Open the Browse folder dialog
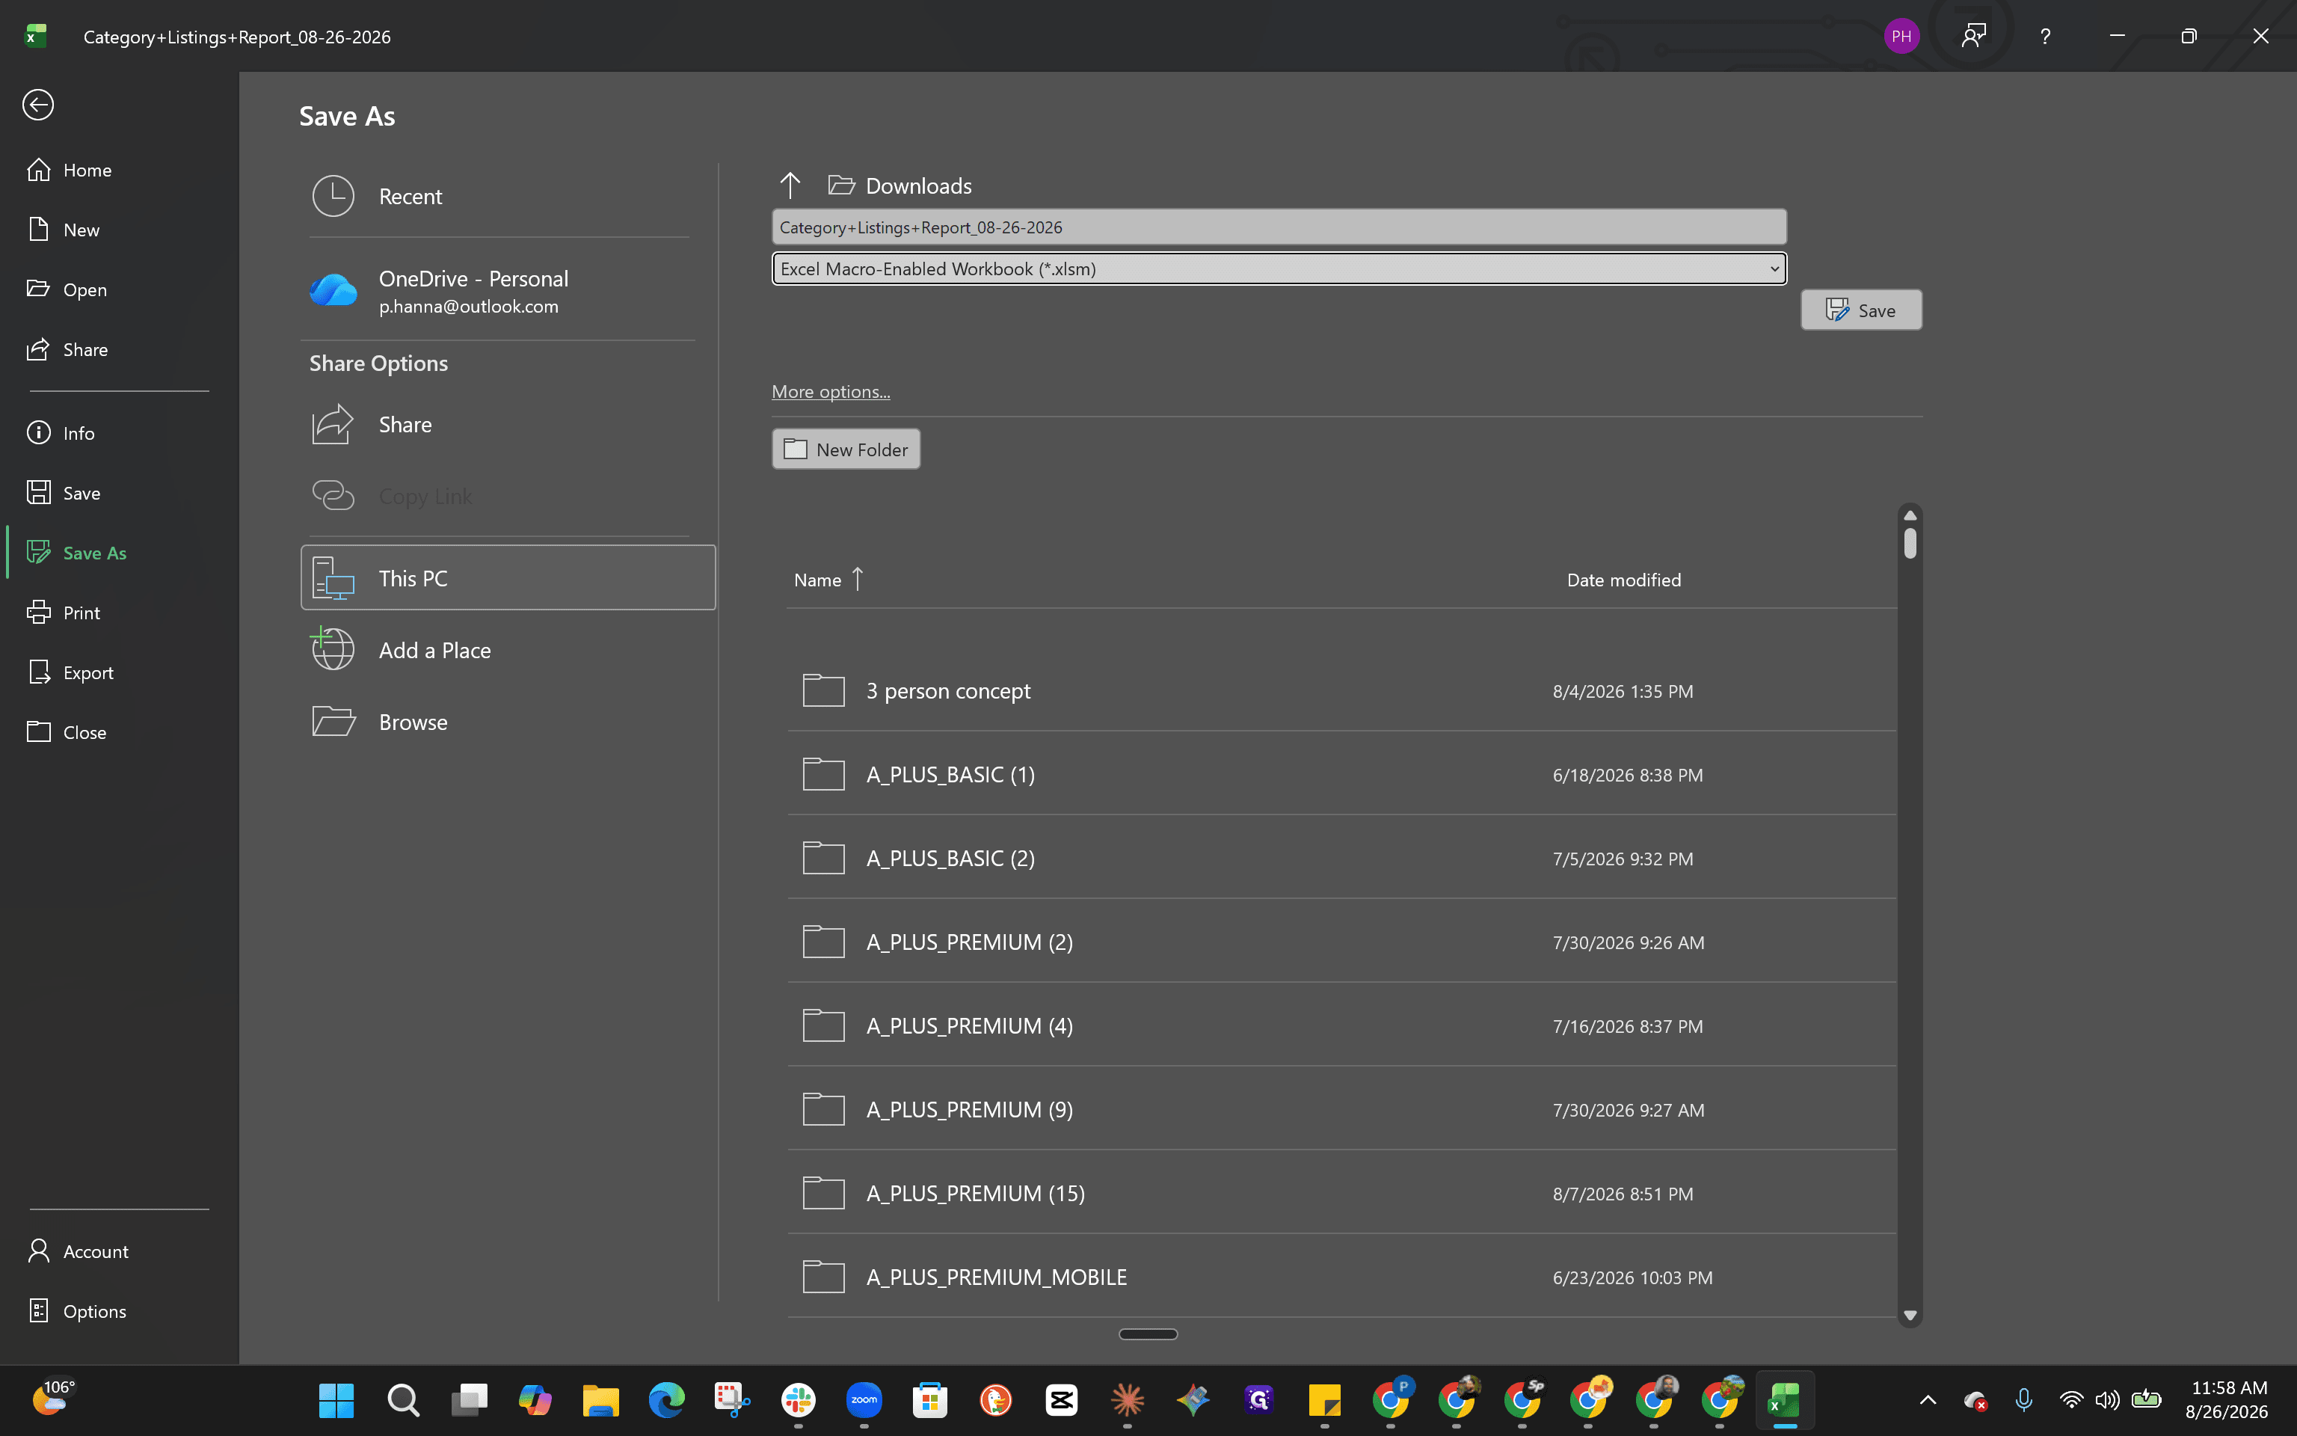Screen dimensions: 2297x1436 coord(508,722)
